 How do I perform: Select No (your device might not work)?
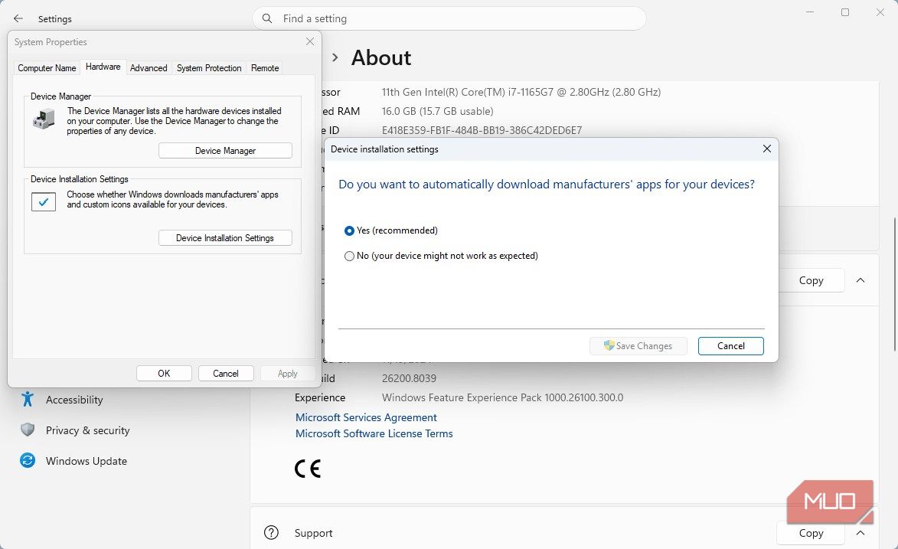[x=349, y=257]
